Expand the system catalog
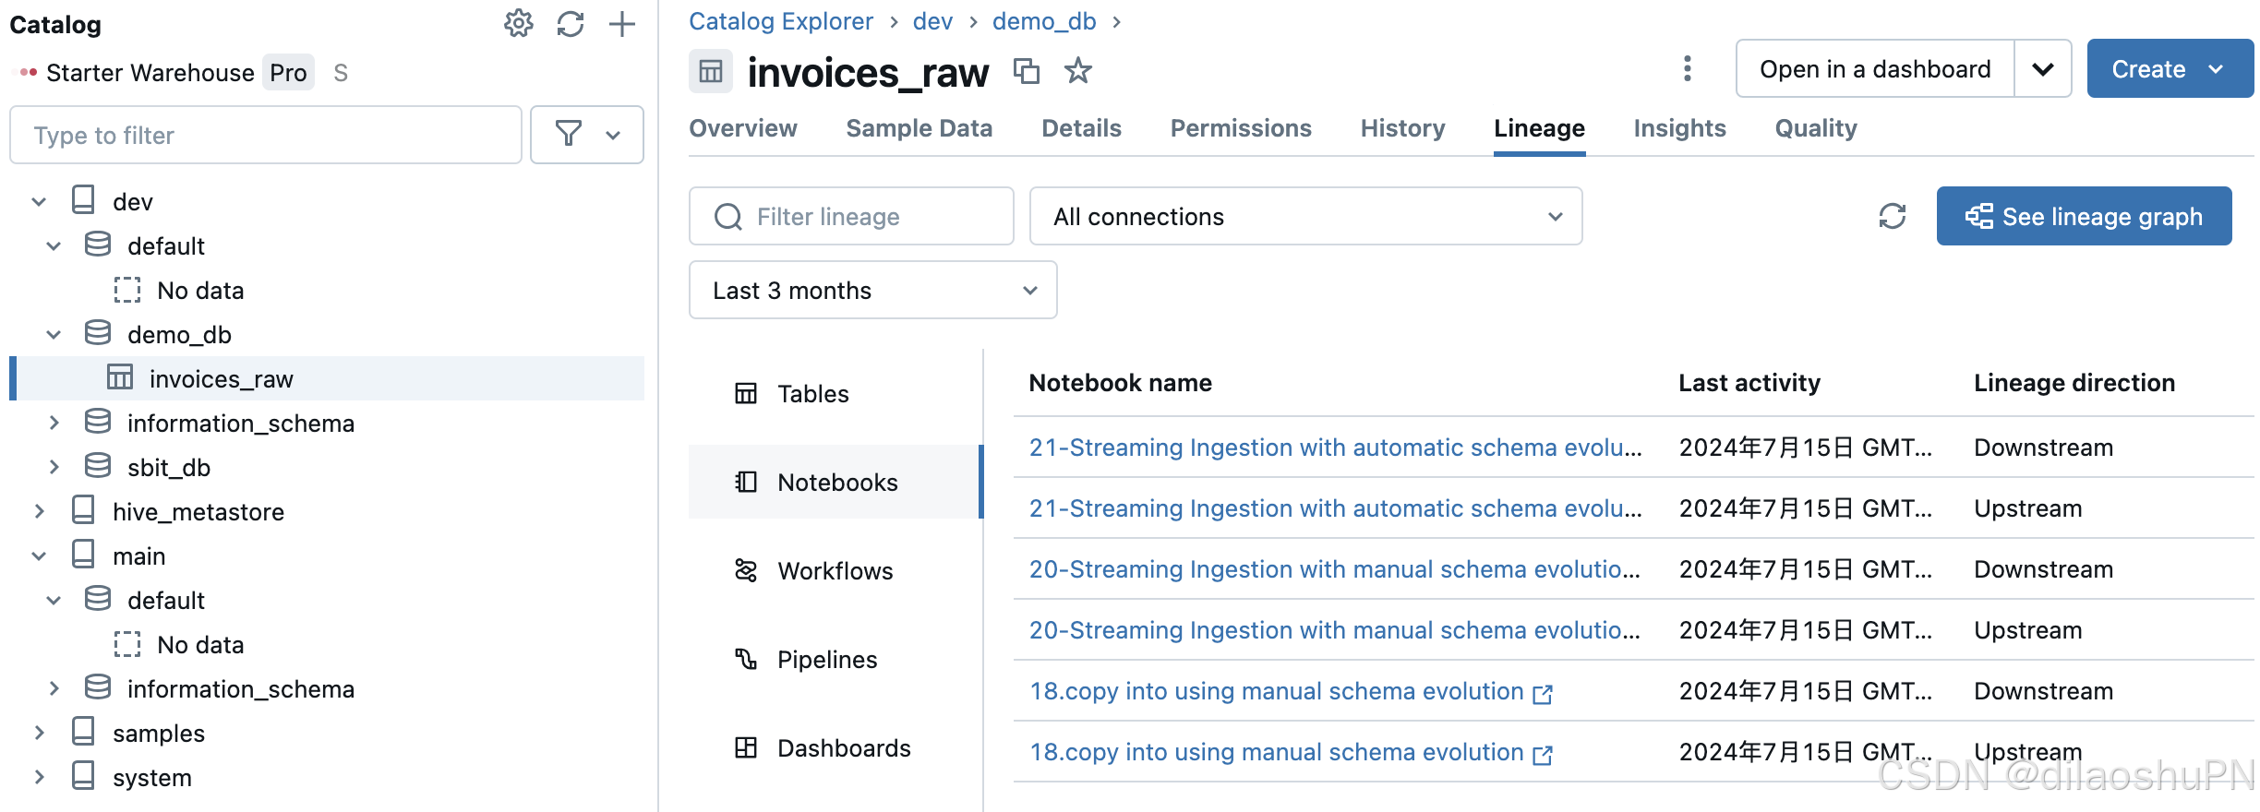Viewport: 2260px width, 812px height. point(39,777)
